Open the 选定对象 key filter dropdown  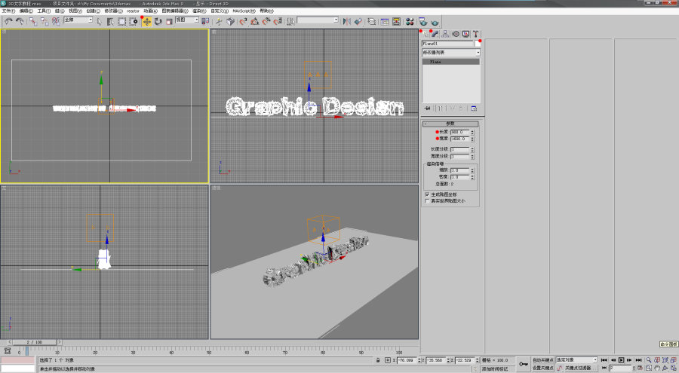coord(576,360)
